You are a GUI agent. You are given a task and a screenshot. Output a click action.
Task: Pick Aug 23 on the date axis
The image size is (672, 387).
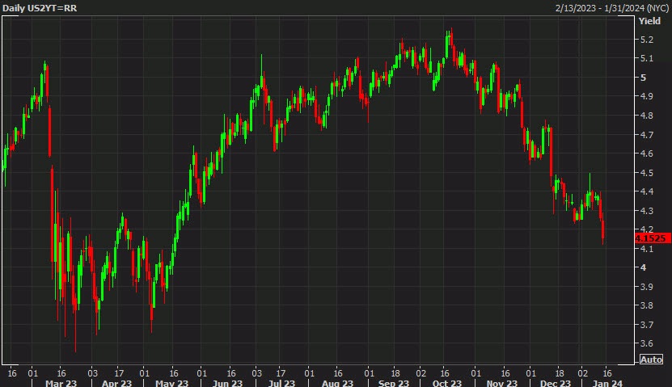pos(338,383)
